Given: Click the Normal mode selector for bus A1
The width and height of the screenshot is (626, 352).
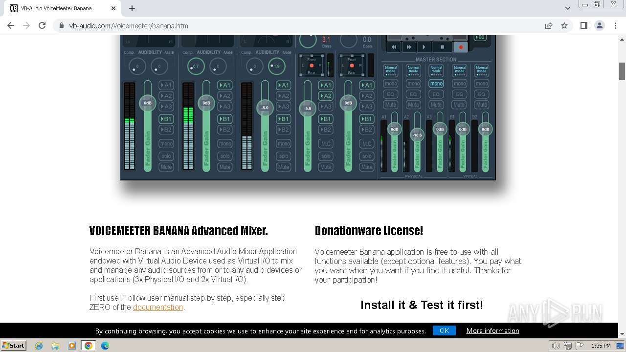Looking at the screenshot, I should point(391,71).
